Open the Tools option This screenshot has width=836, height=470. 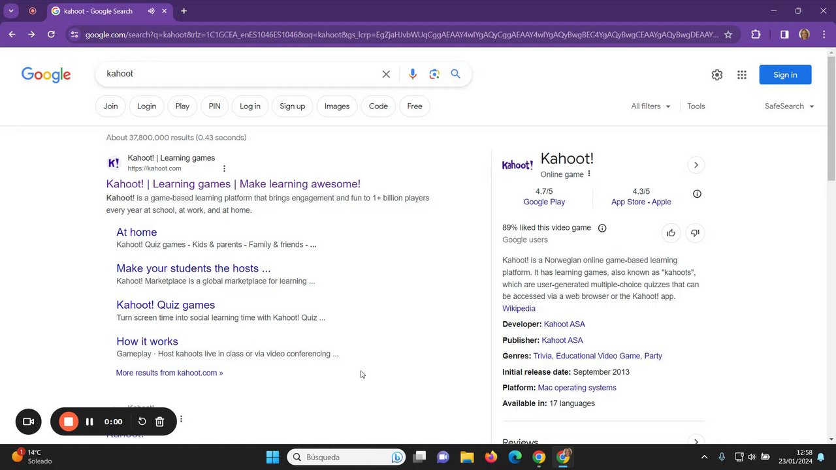pyautogui.click(x=696, y=106)
